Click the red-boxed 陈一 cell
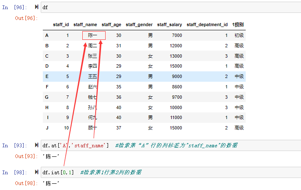Image resolution: width=301 pixels, height=190 pixels. 94,35
